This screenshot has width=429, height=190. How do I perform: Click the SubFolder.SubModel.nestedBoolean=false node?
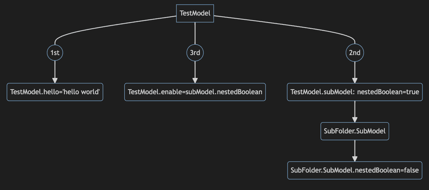355,170
